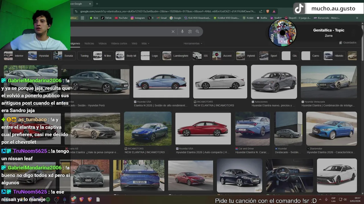Open the Google bookmark
364x204 pixels.
[x=175, y=18]
